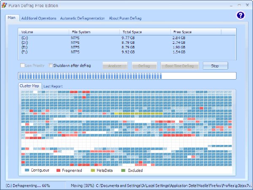Click the MetaData legend label
Viewport: 253px width, 190px height.
[x=105, y=171]
